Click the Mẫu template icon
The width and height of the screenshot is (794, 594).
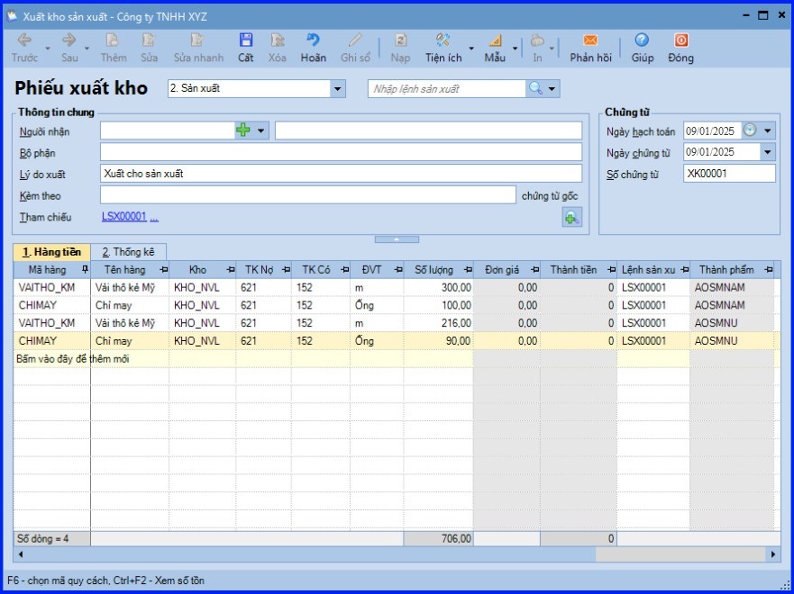click(x=495, y=40)
